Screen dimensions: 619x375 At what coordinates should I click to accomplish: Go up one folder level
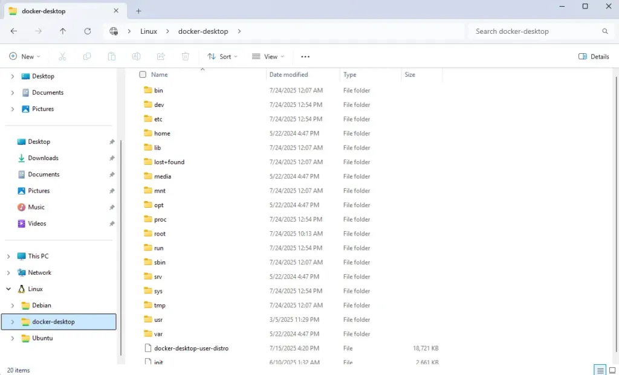click(x=63, y=31)
